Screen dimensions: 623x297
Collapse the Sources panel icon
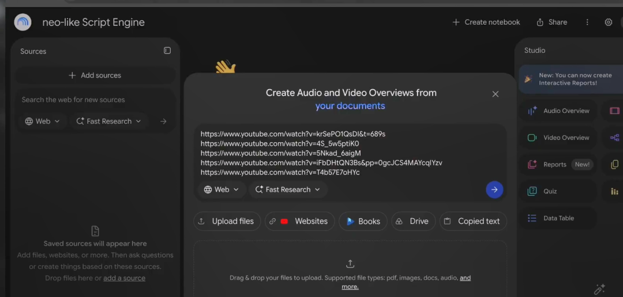pos(167,51)
